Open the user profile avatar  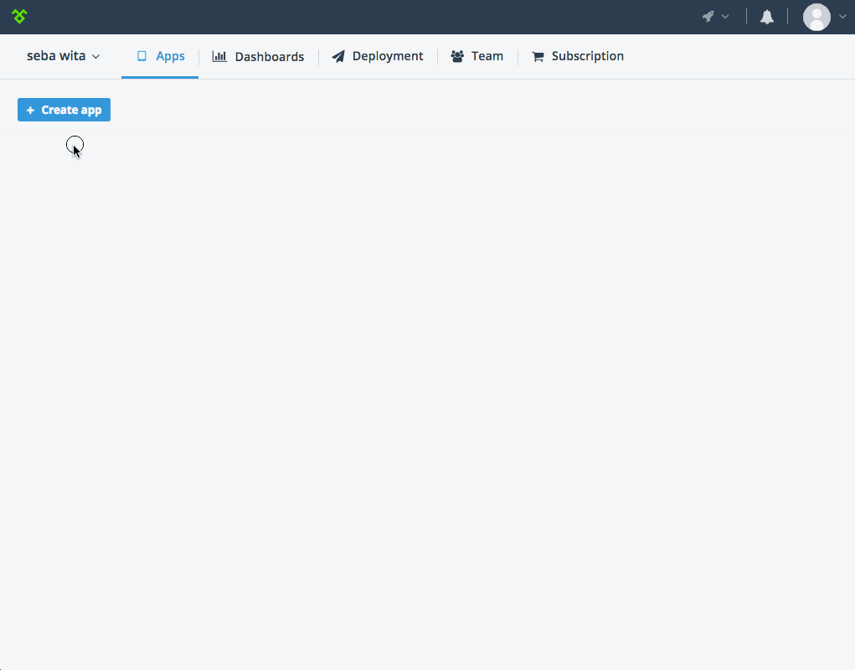(x=816, y=17)
